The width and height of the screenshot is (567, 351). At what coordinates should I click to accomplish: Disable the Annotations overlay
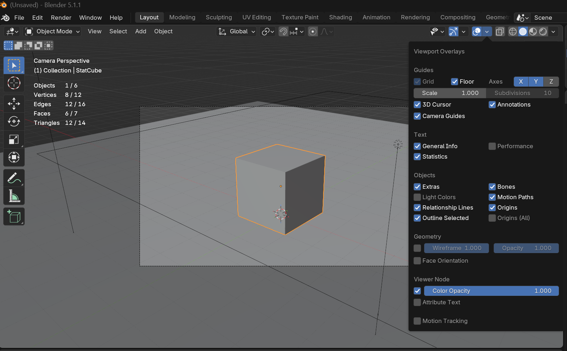click(492, 104)
